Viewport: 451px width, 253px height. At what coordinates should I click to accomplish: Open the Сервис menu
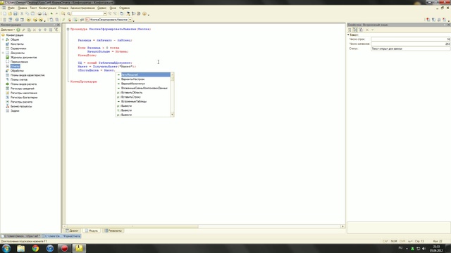tap(101, 8)
